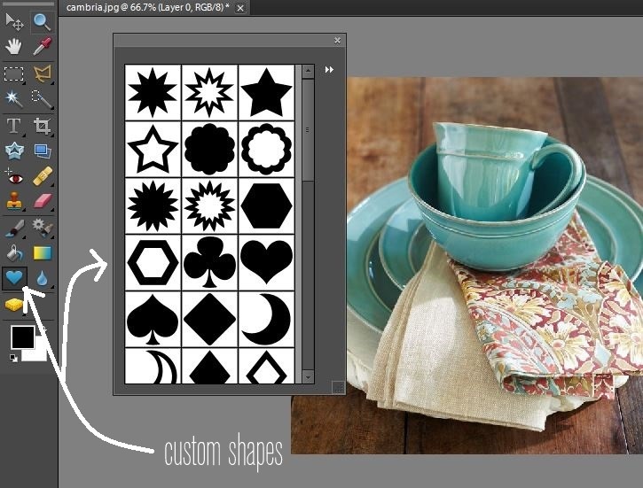Screen dimensions: 643x488
Task: Select the Hand tool
Action: 14,46
